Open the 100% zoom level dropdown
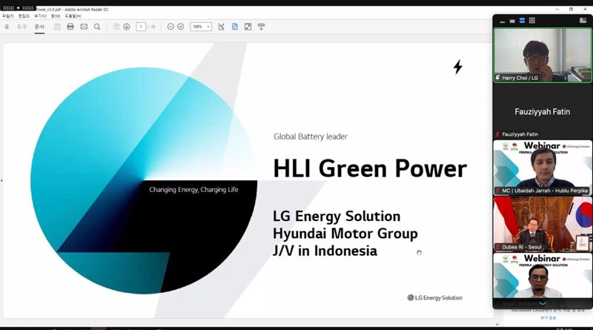Image resolution: width=593 pixels, height=330 pixels. click(x=200, y=27)
